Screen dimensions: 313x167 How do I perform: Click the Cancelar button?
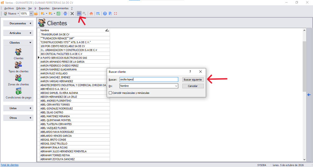pyautogui.click(x=193, y=86)
